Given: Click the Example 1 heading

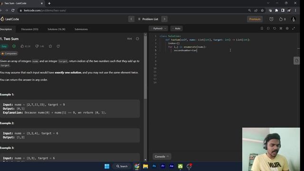Looking at the screenshot, I should coord(7,95).
